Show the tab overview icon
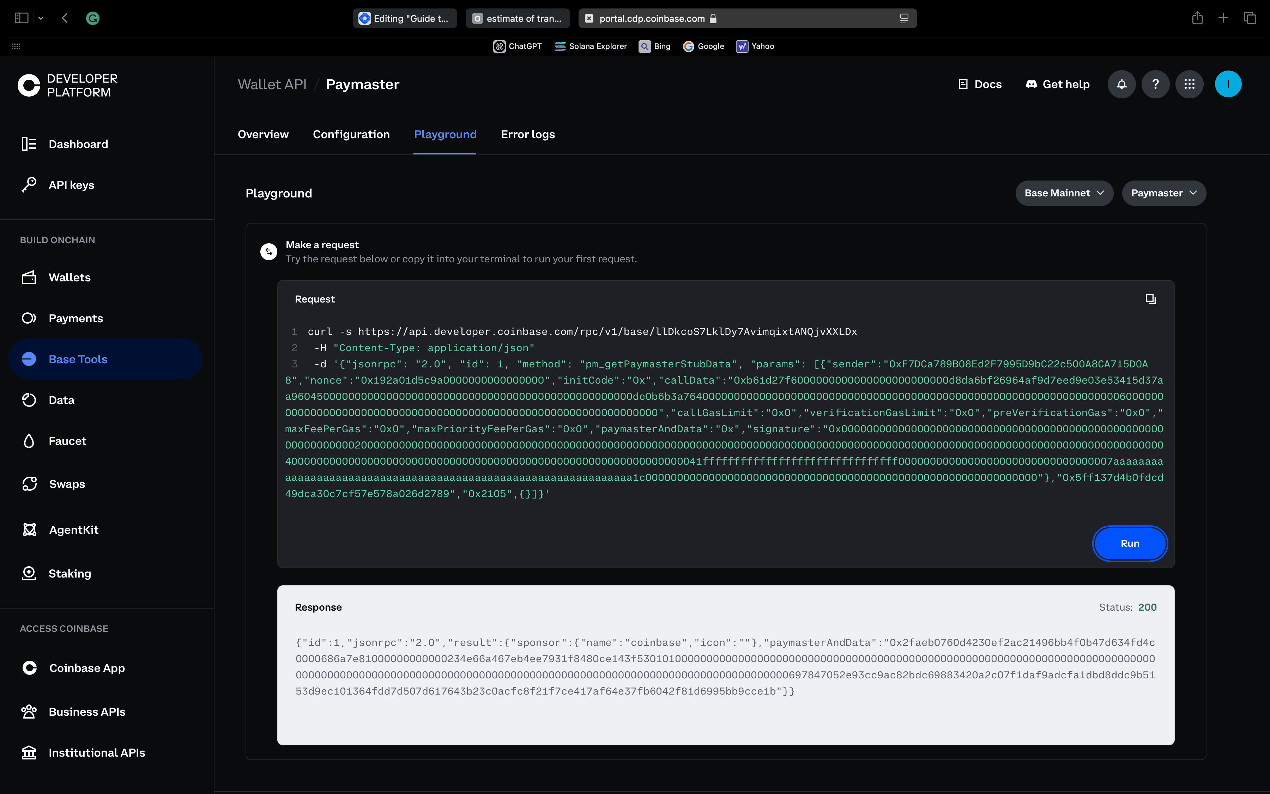The image size is (1270, 794). point(1250,18)
